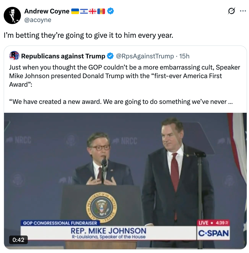
Task: Click the verified badge on Republicans against Trump
Action: (x=110, y=56)
